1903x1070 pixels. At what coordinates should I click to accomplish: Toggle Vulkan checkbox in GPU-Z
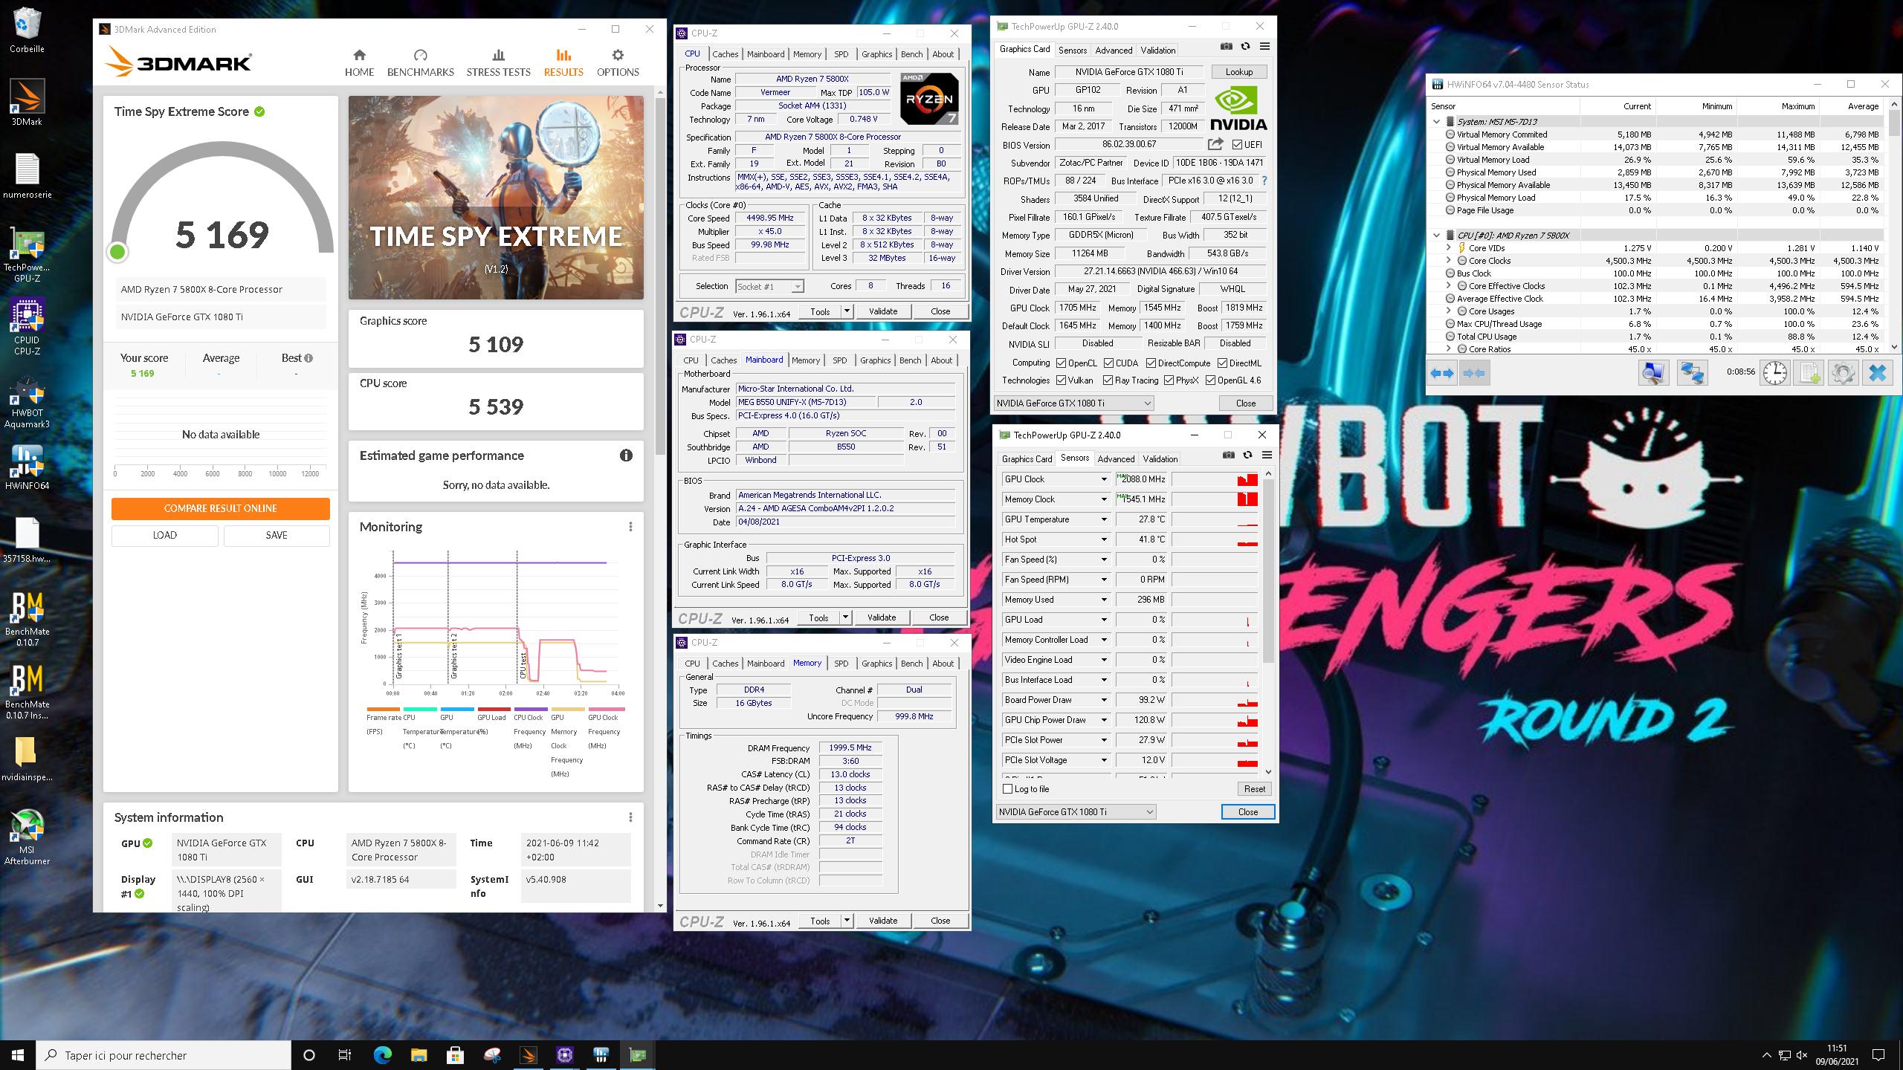point(1062,380)
